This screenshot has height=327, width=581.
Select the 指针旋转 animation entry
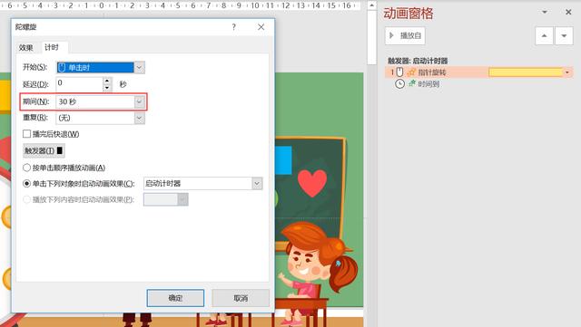pos(478,72)
